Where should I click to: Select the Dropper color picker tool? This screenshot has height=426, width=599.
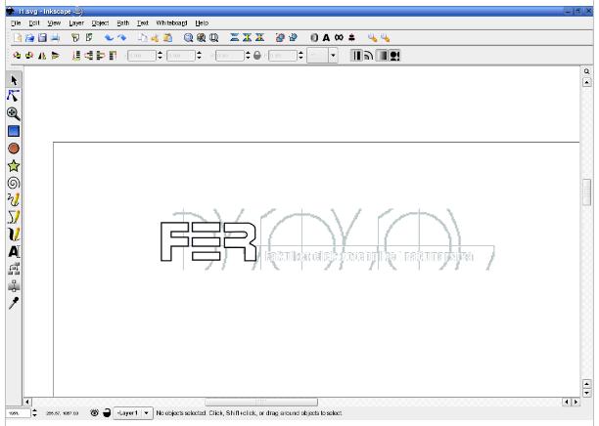[14, 303]
